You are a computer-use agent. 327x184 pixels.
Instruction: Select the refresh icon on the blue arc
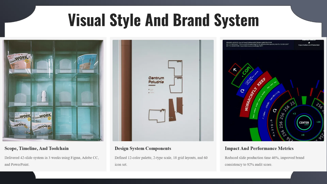point(242,91)
